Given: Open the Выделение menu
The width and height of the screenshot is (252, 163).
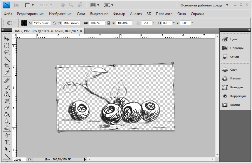Looking at the screenshot, I should click(x=99, y=14).
